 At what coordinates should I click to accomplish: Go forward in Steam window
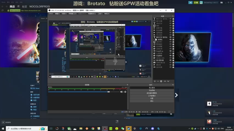6,6
